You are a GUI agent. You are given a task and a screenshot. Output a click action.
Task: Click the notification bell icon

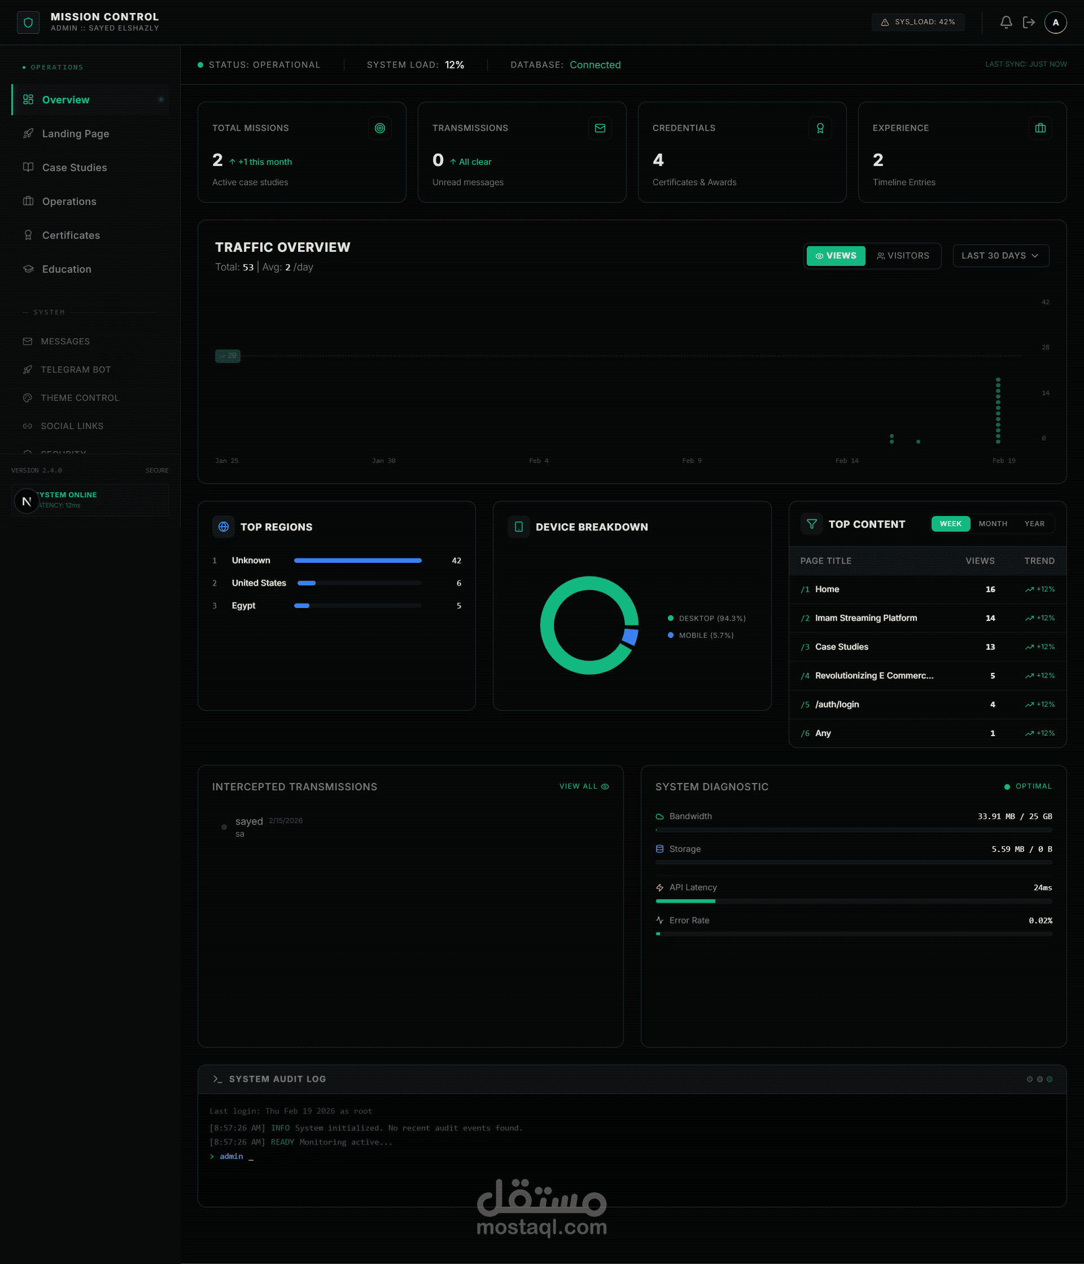(1006, 23)
